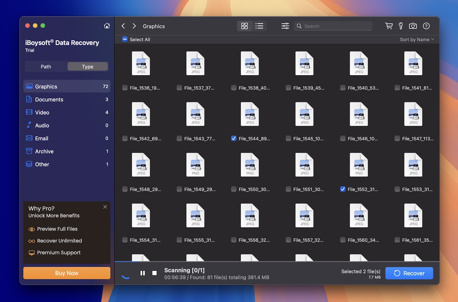Screen dimensions: 458x302
Task: Click the home icon in sidebar
Action: pos(107,25)
